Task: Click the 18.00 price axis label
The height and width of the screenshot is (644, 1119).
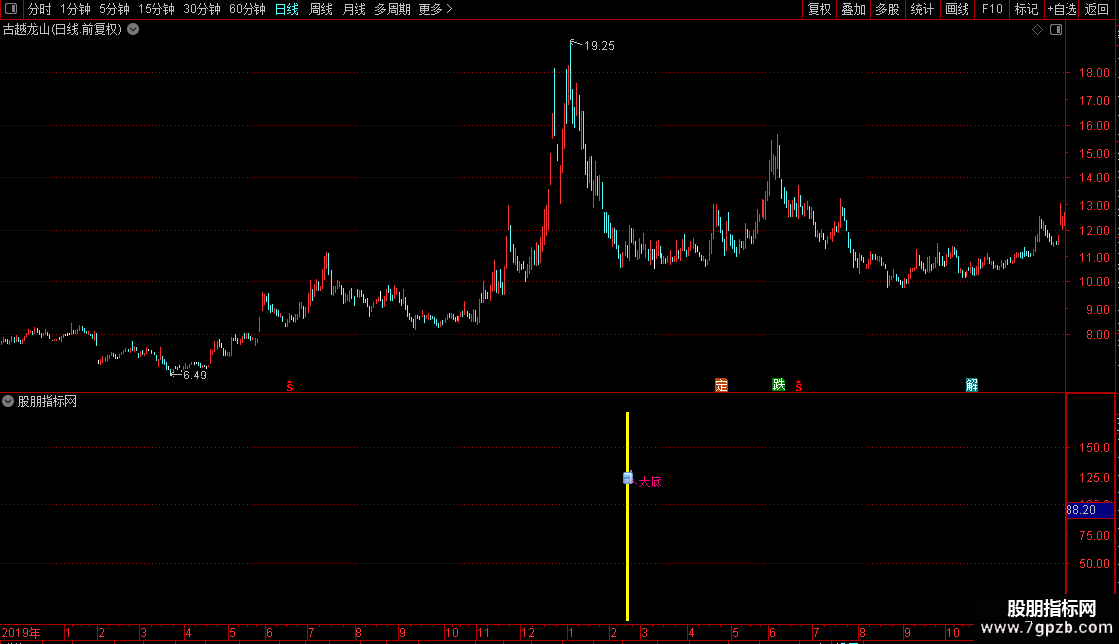Action: [x=1094, y=73]
